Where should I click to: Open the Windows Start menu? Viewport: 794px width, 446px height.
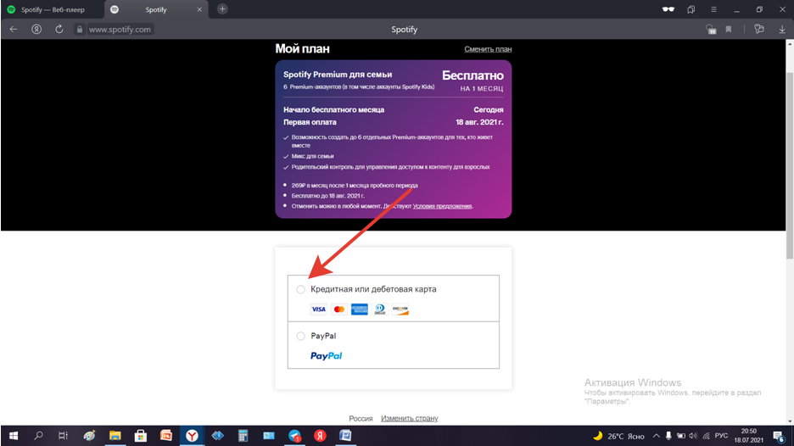click(x=14, y=436)
